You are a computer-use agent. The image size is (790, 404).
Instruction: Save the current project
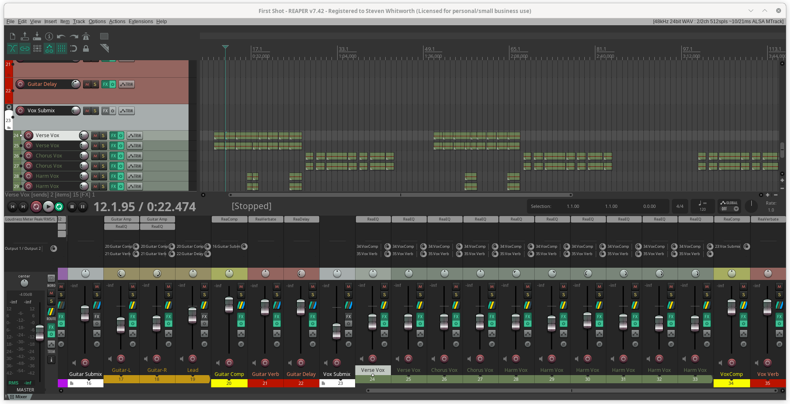37,36
